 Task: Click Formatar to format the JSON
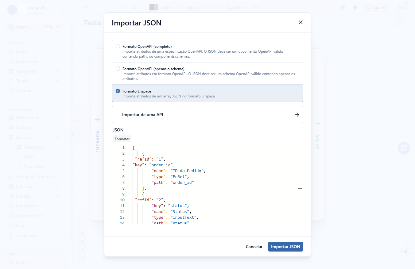point(122,139)
